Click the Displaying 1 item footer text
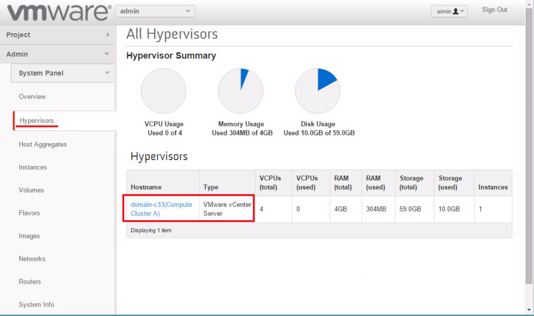The width and height of the screenshot is (534, 316). pos(151,231)
